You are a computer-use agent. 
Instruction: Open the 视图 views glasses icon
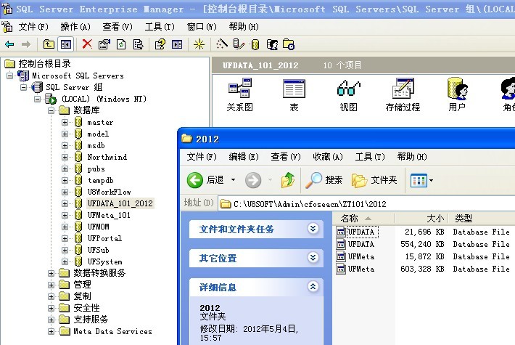(348, 94)
